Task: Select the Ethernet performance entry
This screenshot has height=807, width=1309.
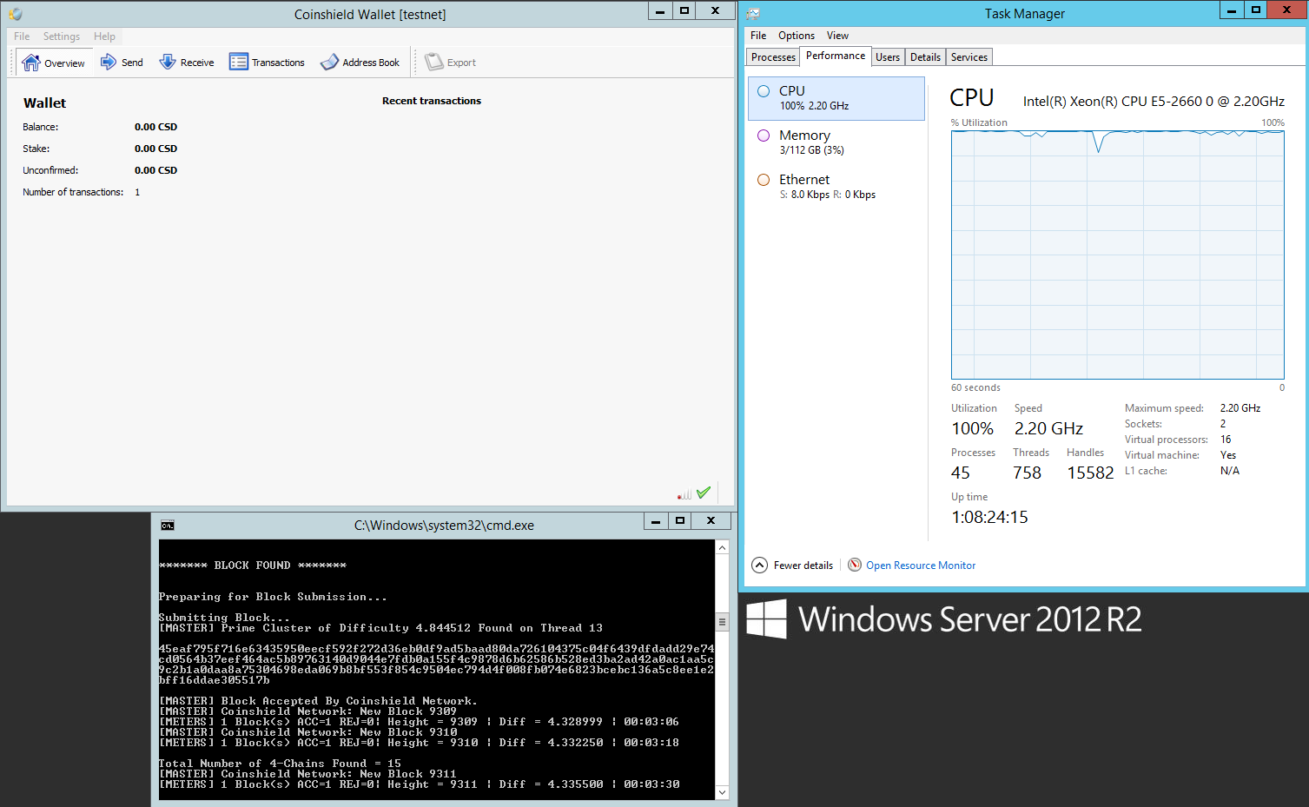Action: tap(836, 187)
